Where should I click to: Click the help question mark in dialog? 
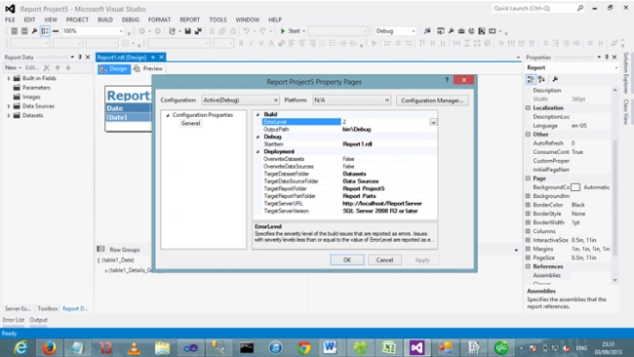[x=447, y=80]
